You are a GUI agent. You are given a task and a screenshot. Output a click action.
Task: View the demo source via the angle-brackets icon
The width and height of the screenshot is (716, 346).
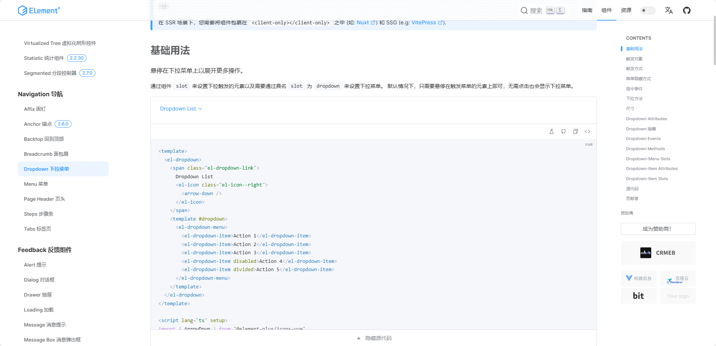point(588,131)
